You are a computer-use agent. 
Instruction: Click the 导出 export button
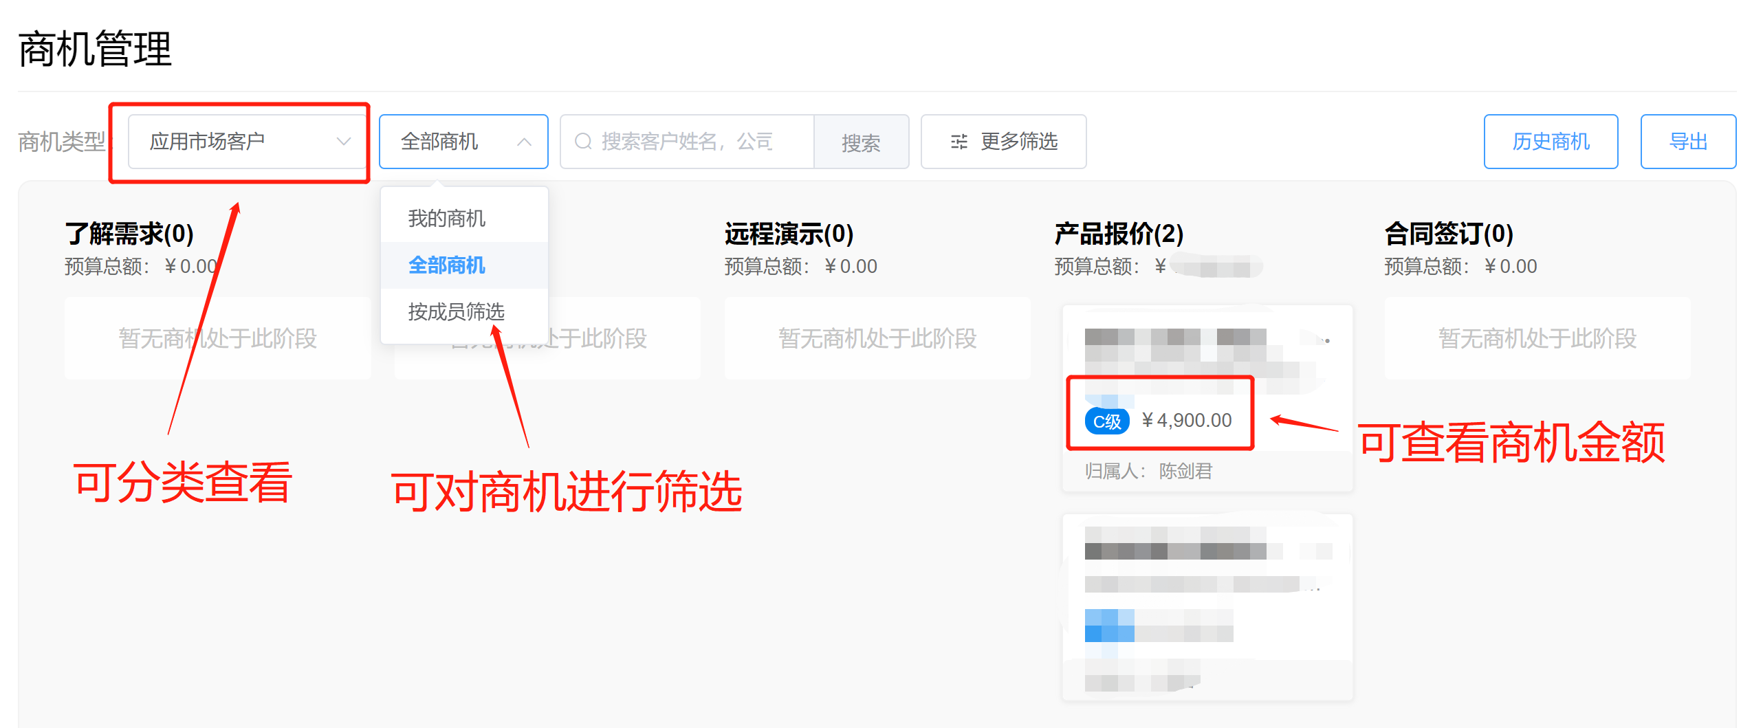[x=1687, y=142]
